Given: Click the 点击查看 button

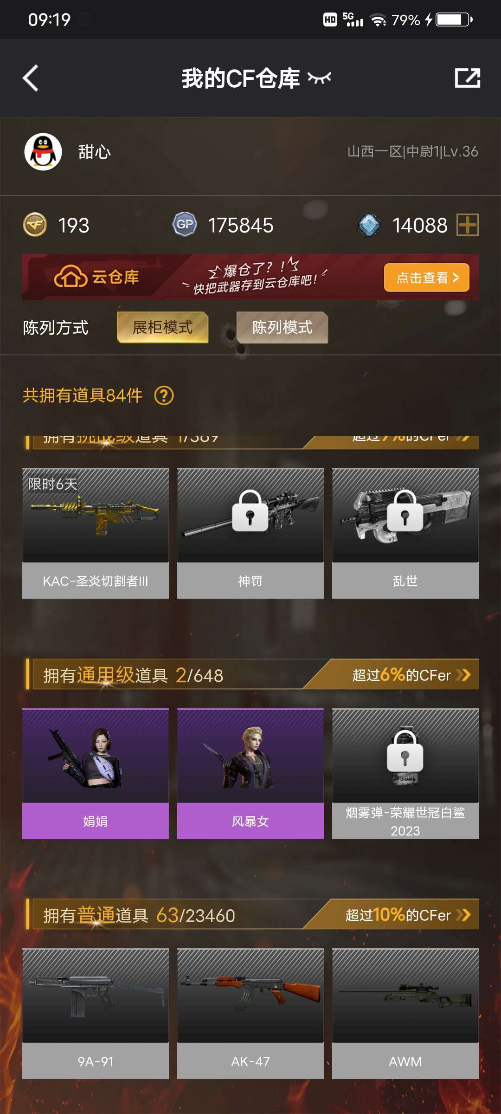Looking at the screenshot, I should point(427,278).
